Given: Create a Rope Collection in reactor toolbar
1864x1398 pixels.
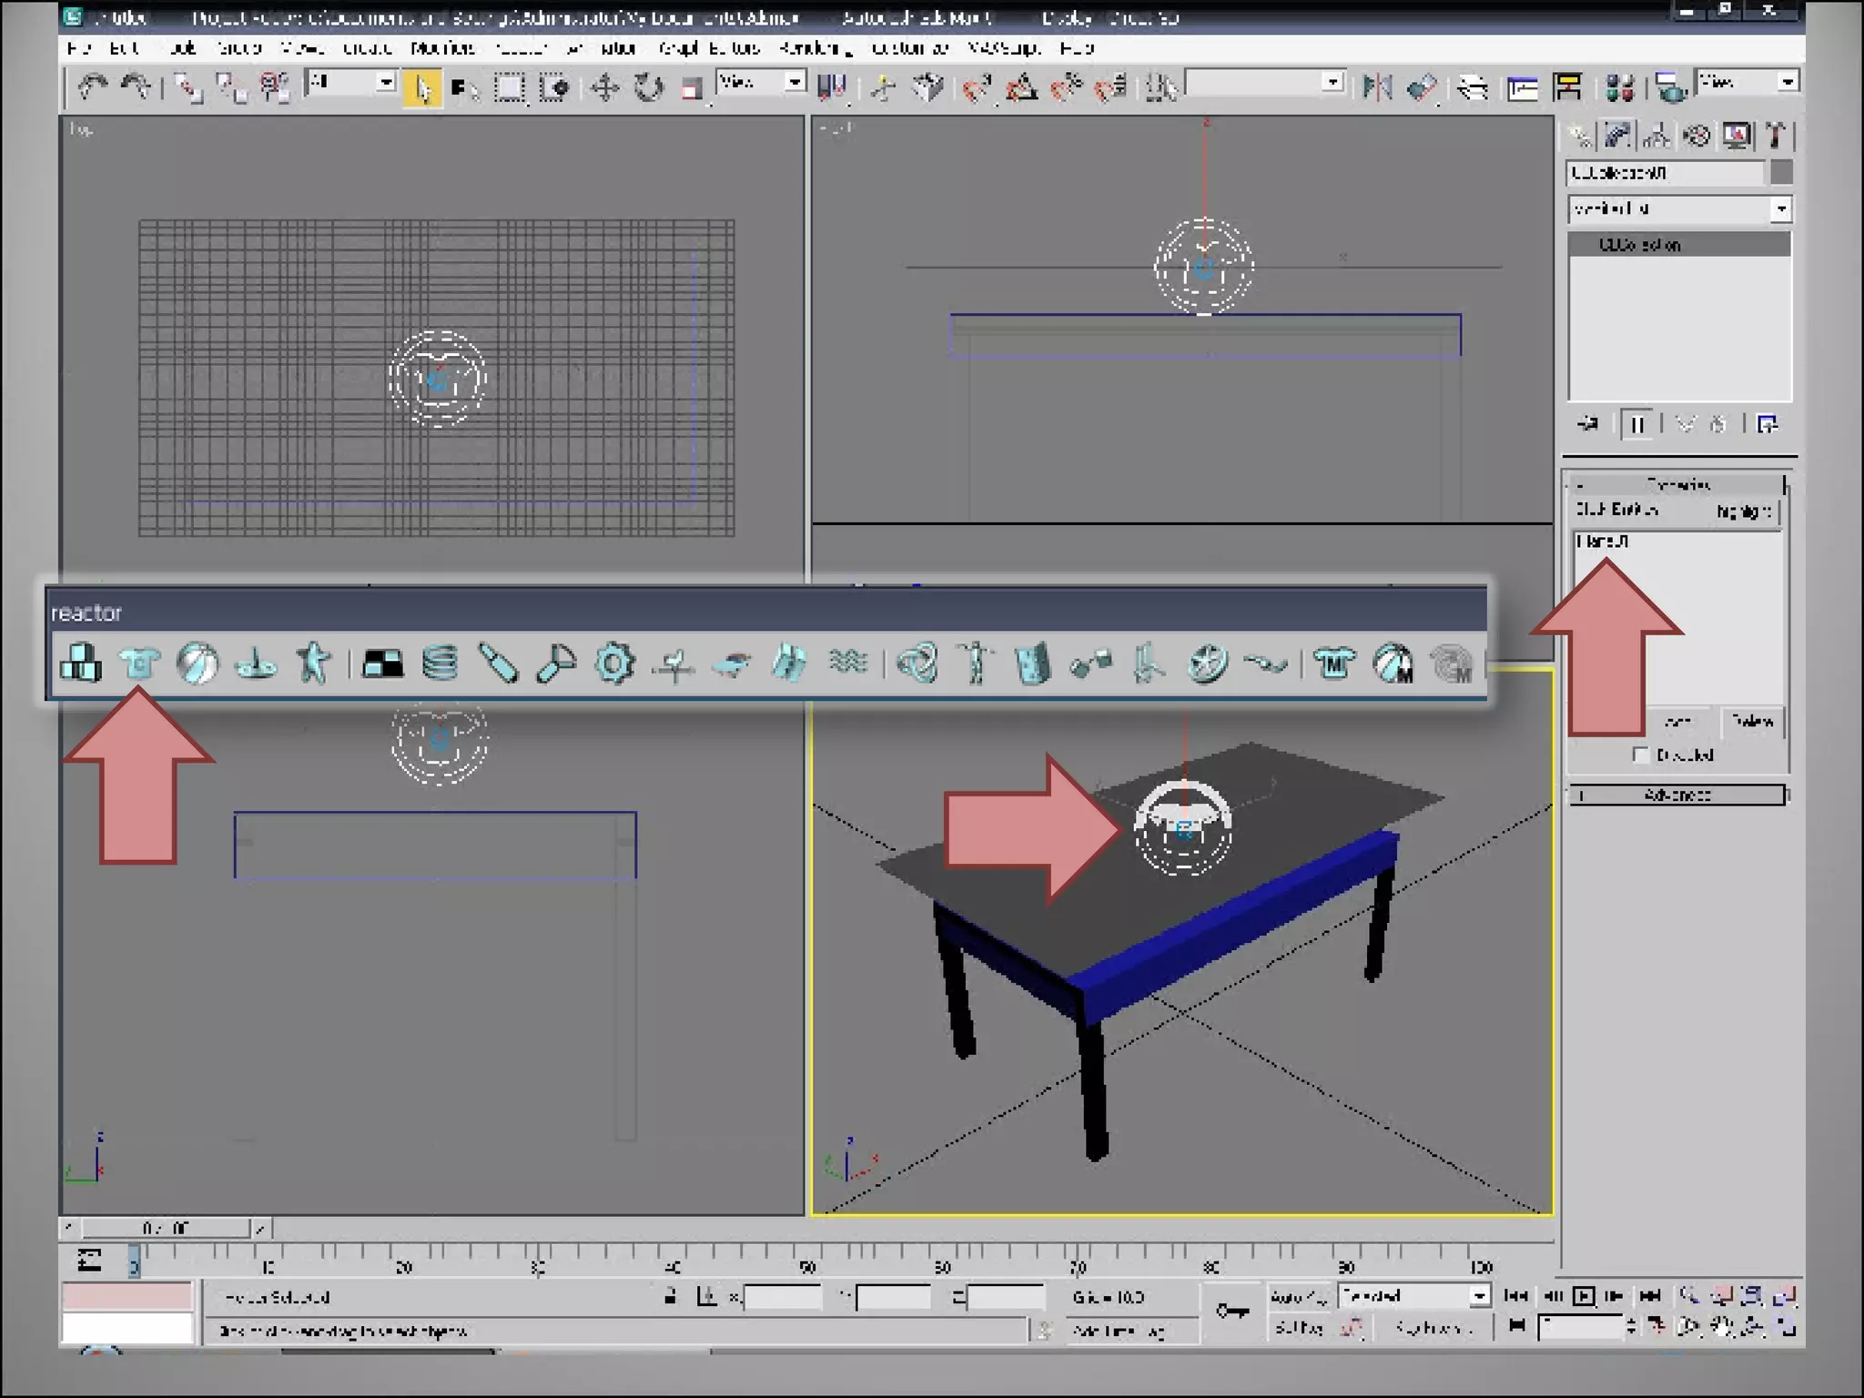Looking at the screenshot, I should pos(256,663).
